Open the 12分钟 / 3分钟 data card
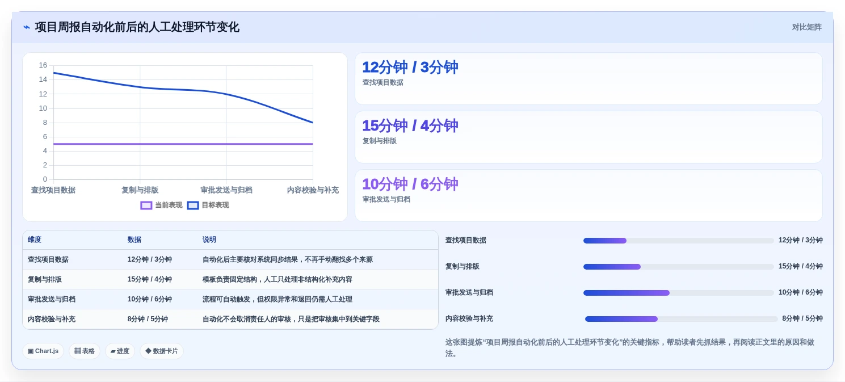 588,79
